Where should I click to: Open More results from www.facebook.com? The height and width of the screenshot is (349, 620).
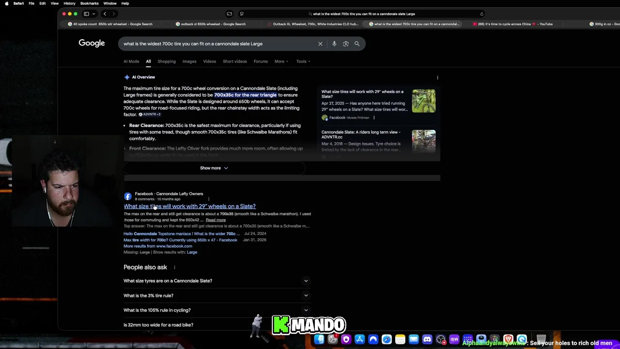pos(157,246)
